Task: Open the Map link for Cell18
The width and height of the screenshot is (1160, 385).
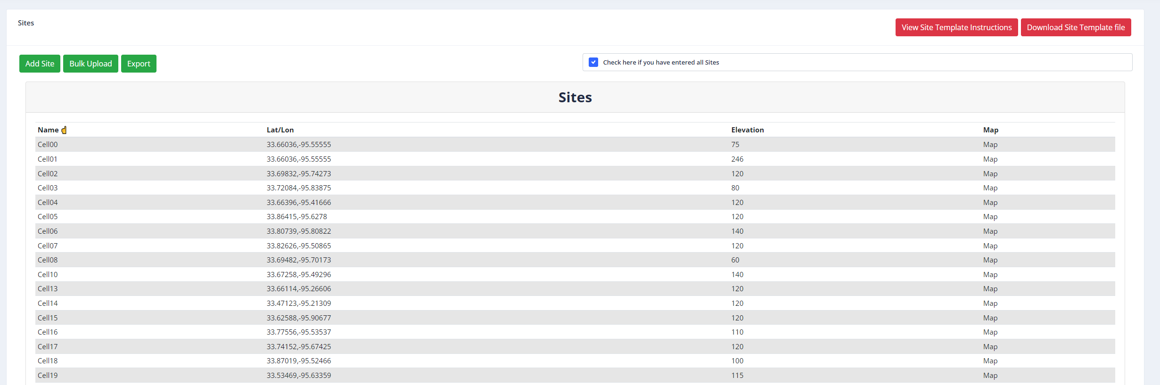Action: pyautogui.click(x=990, y=361)
